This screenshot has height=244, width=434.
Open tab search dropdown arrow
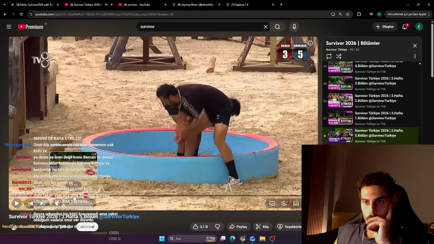(x=4, y=5)
